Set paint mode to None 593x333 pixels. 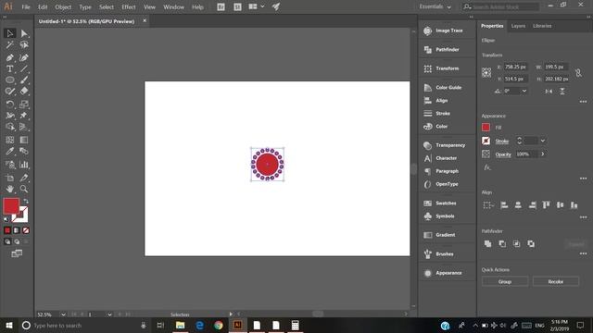point(26,230)
